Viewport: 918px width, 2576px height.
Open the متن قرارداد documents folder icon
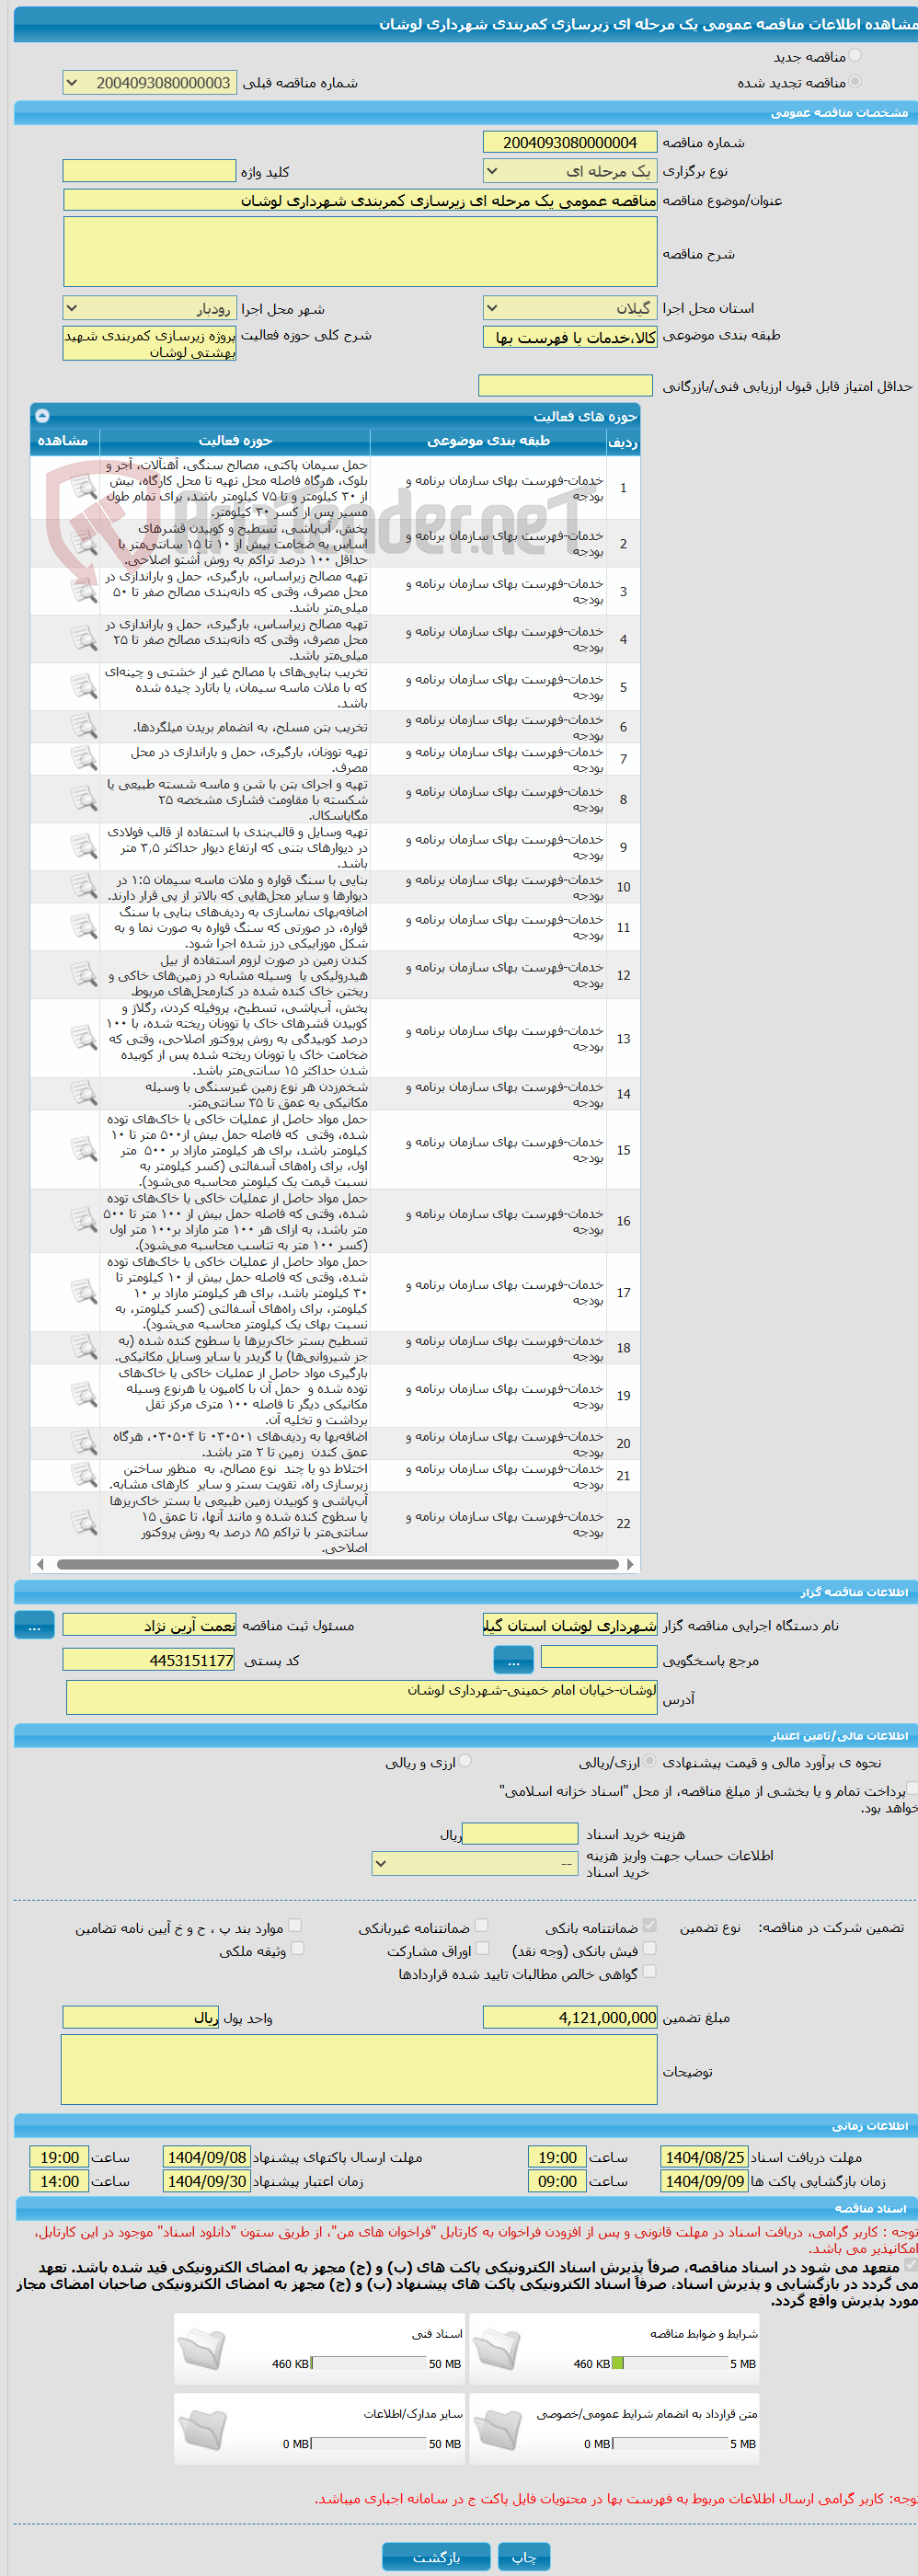(496, 2429)
